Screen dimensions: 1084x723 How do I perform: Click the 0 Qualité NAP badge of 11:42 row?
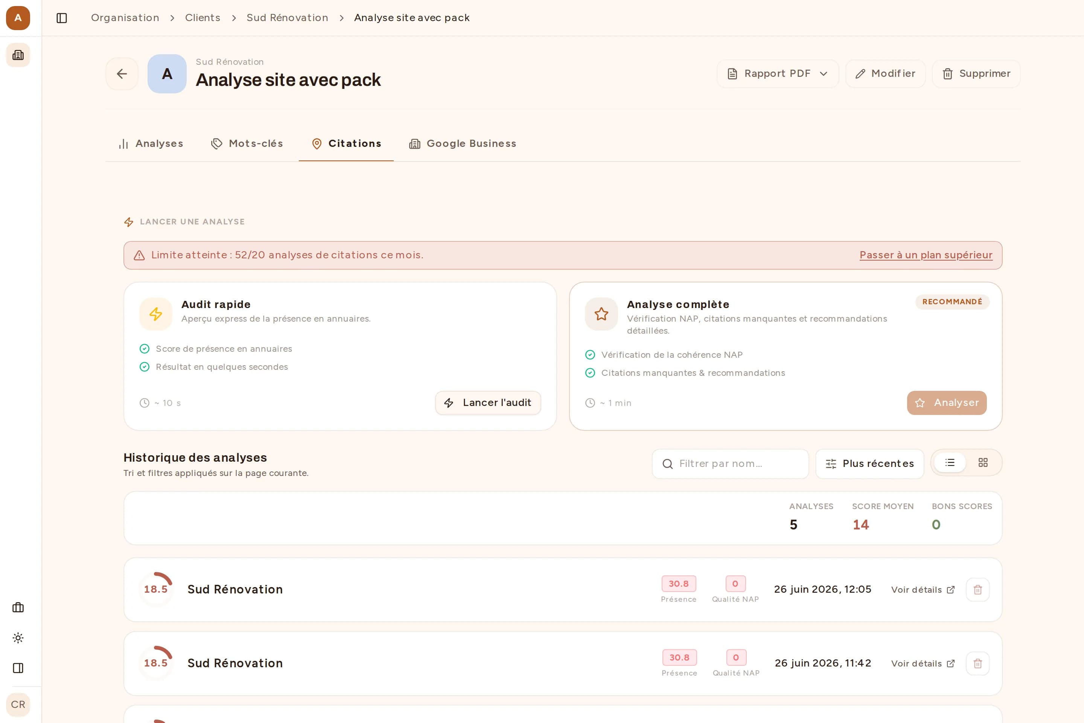736,657
